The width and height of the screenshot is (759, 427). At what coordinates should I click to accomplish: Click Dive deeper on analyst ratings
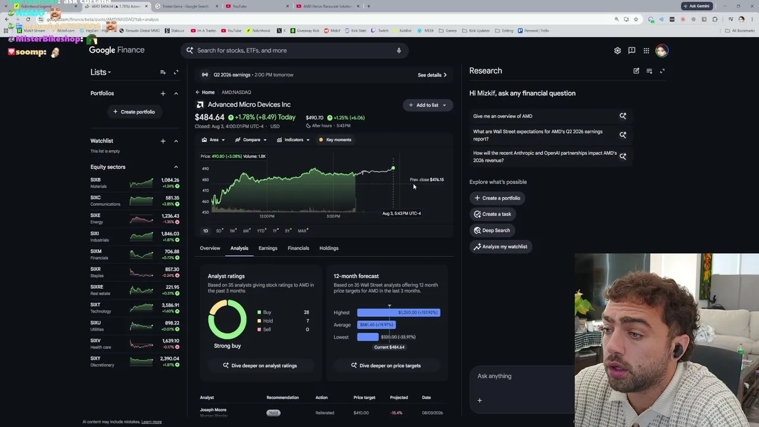[x=260, y=366]
